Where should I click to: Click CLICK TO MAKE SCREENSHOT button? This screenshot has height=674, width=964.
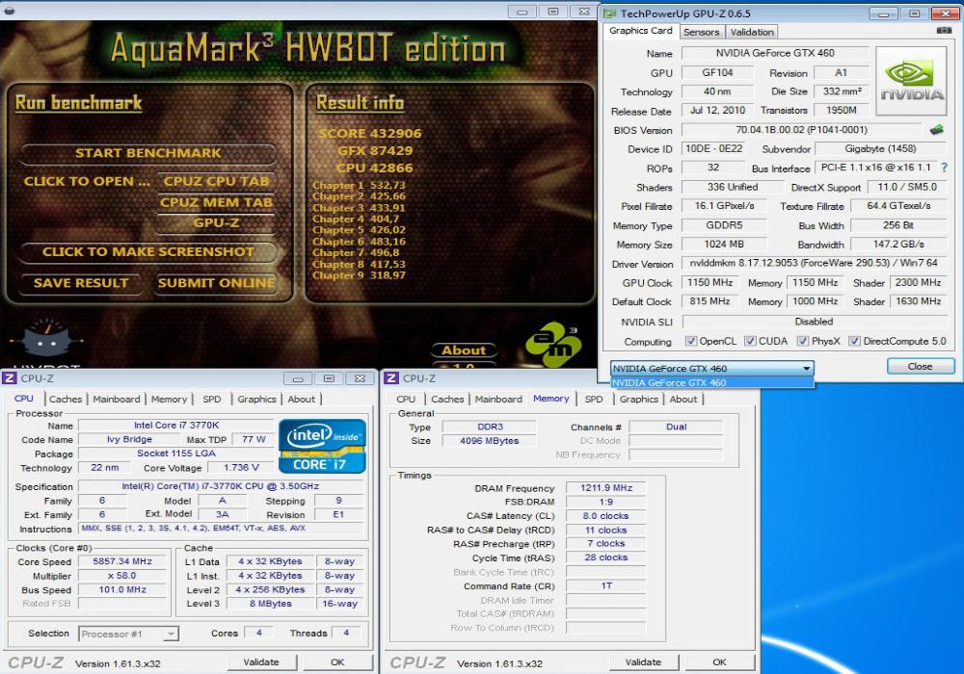coord(148,252)
